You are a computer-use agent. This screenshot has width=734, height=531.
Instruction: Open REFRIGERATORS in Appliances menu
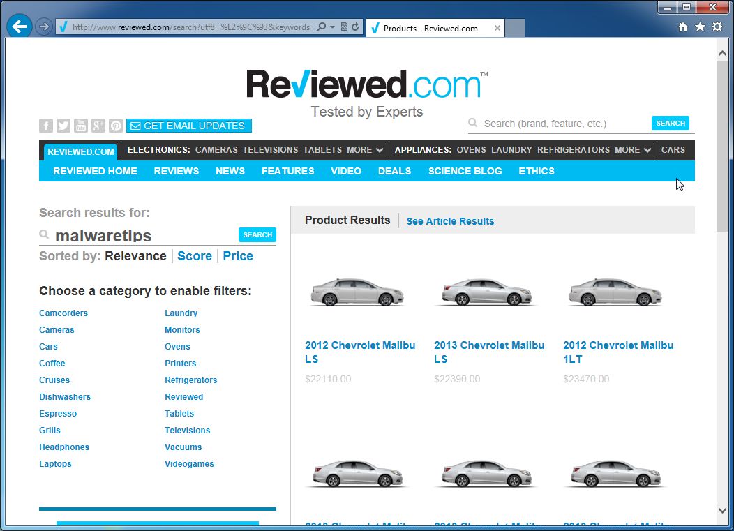(574, 150)
